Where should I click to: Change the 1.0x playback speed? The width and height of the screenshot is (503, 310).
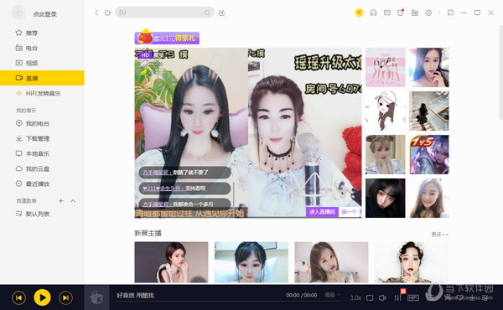click(x=355, y=297)
